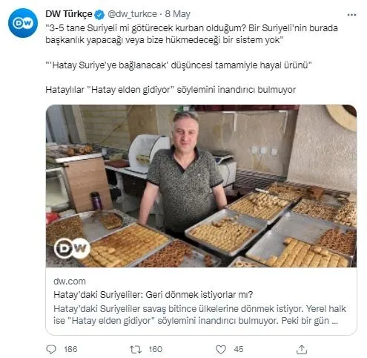
Task: Click the 186 replies count
Action: 70,349
